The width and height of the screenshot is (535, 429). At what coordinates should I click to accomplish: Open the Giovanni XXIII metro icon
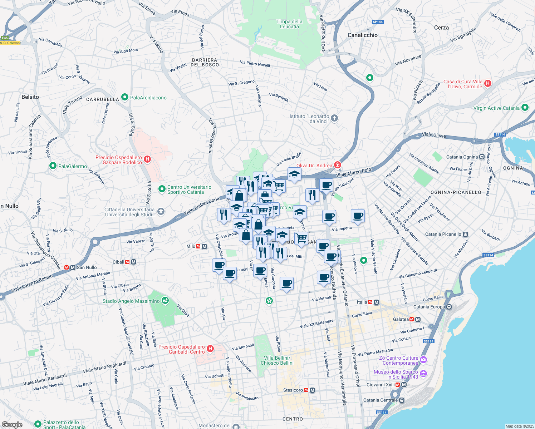point(404,385)
